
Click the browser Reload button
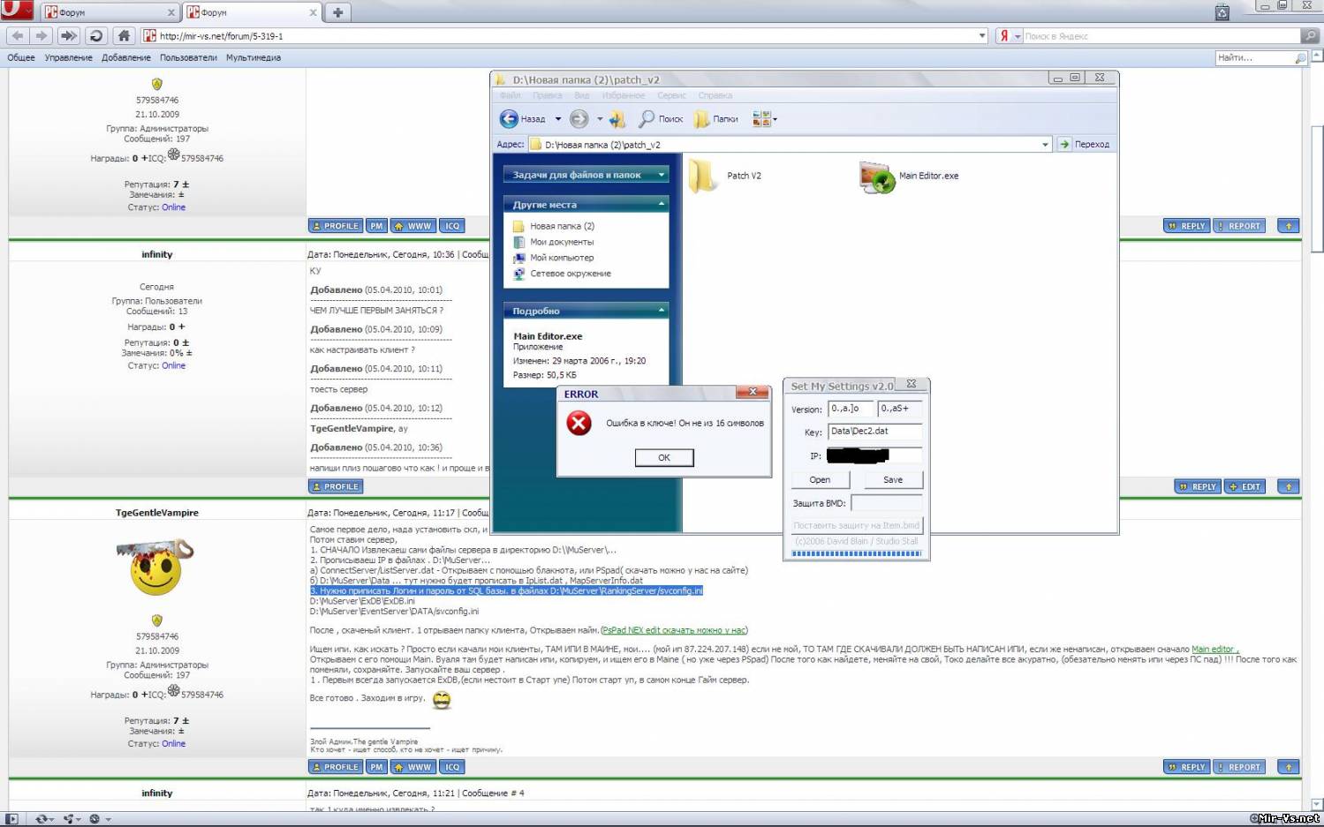pyautogui.click(x=96, y=36)
